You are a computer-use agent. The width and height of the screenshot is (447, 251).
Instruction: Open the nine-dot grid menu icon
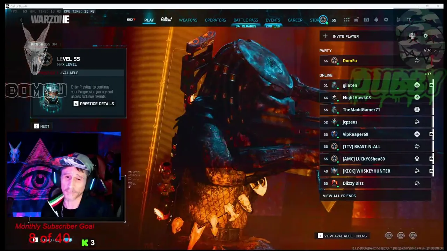coord(346,20)
